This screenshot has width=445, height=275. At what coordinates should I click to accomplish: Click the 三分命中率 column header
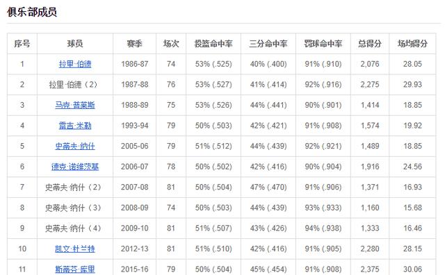pos(268,44)
